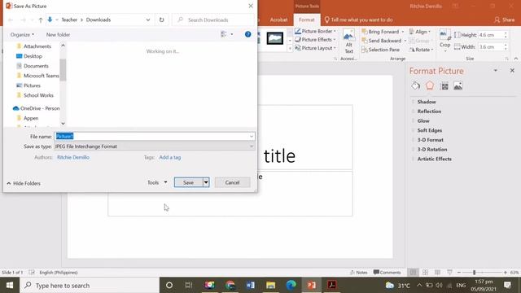Viewport: 521px width, 293px height.
Task: Collapse the dialog using Hide Folders
Action: pyautogui.click(x=24, y=183)
